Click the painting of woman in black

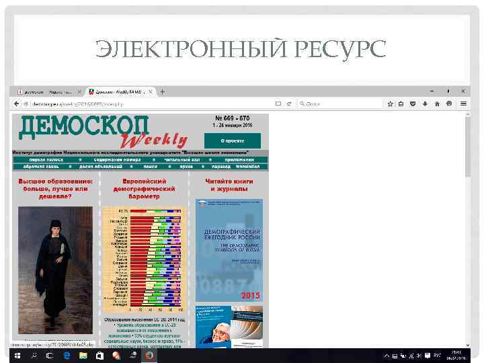(55, 270)
